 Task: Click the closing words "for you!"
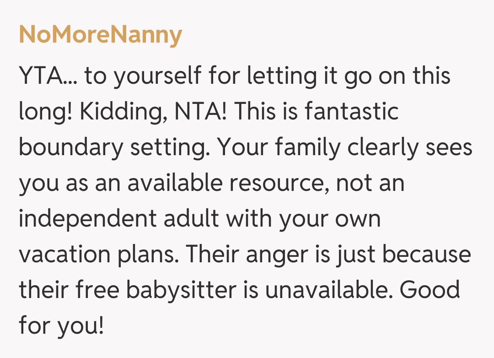point(61,325)
